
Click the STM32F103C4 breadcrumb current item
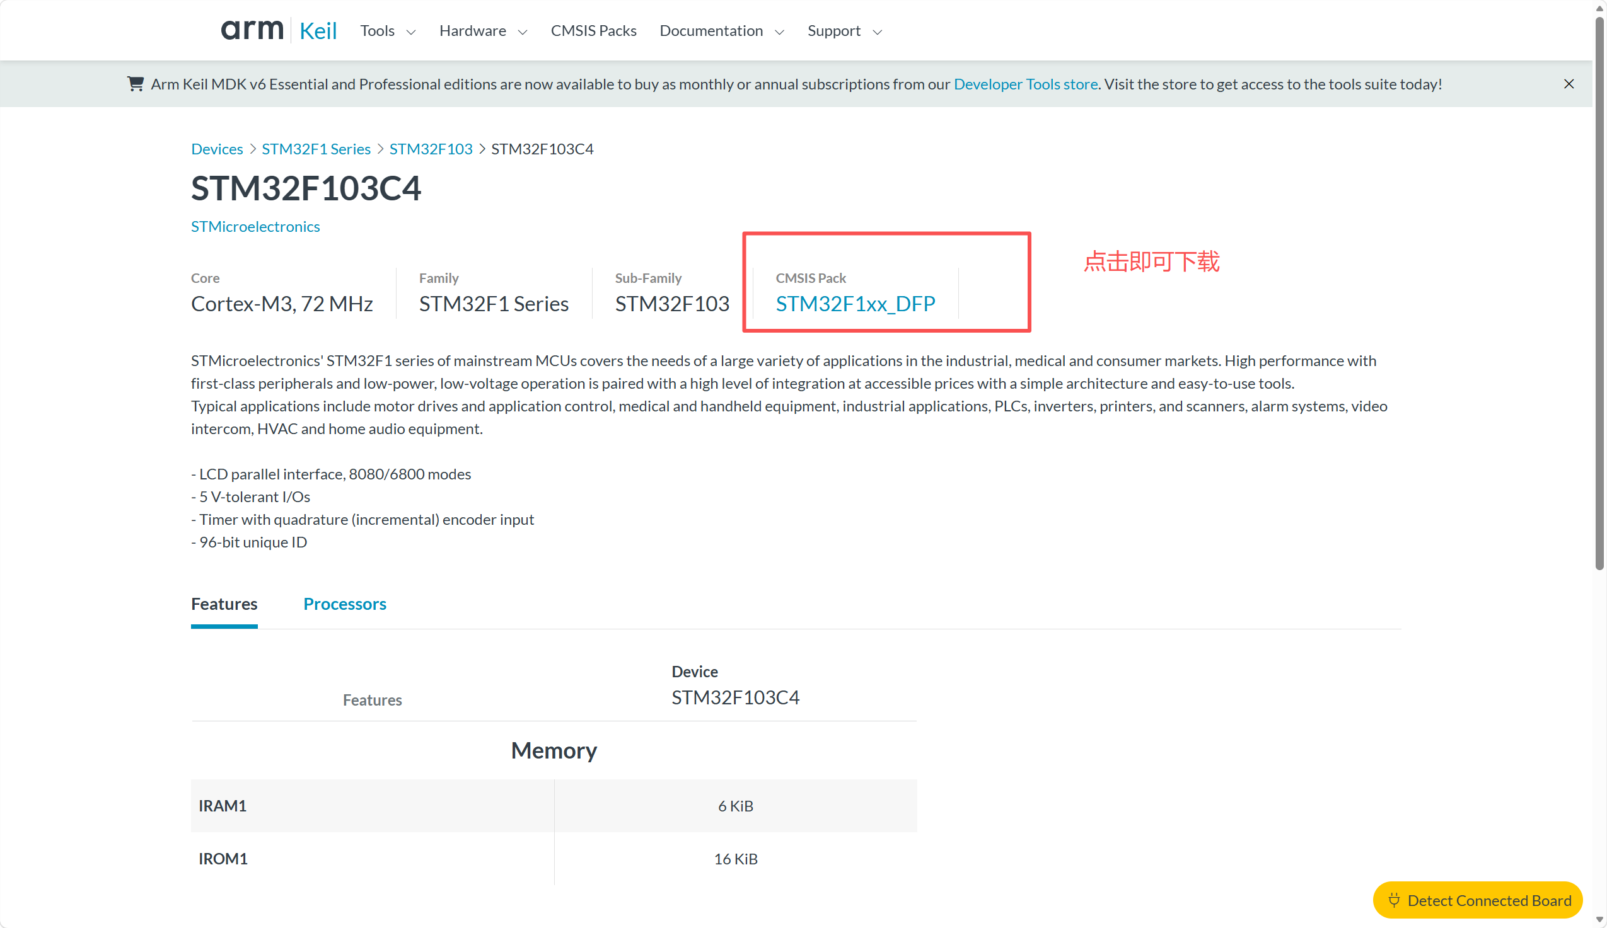pyautogui.click(x=542, y=149)
